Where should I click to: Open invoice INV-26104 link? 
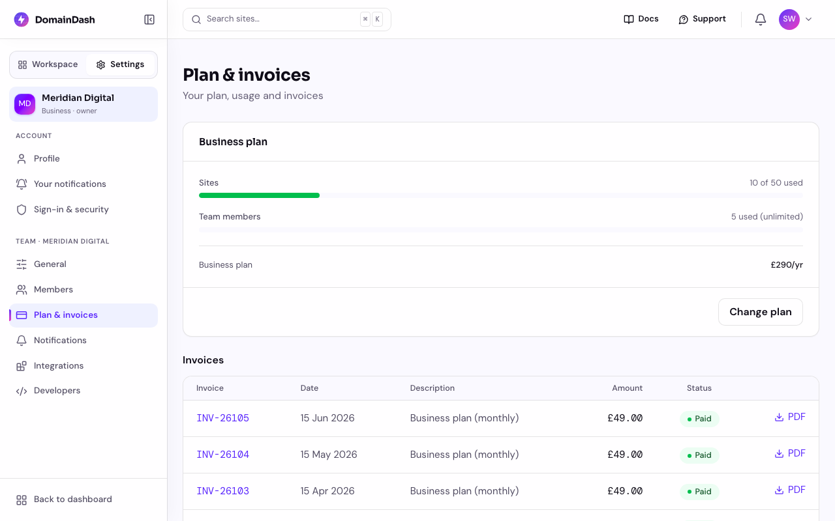[222, 455]
